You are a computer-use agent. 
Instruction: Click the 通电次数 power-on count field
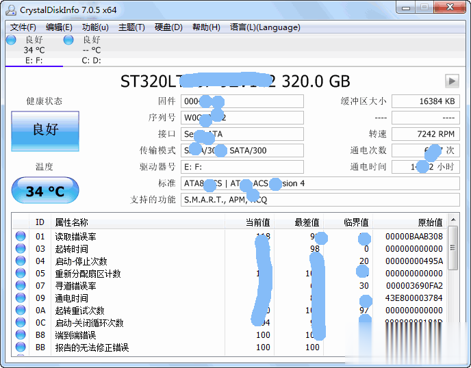pyautogui.click(x=426, y=150)
